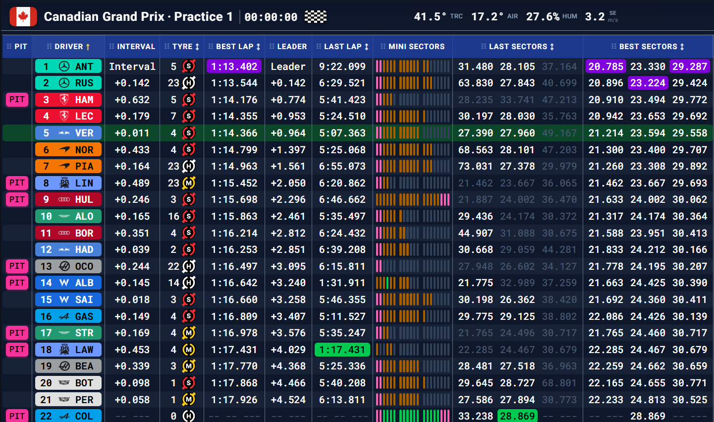
Task: Click the hard tyre icon in COL's row
Action: 188,416
